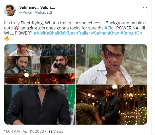Open the #Eid hashtag

(109, 29)
